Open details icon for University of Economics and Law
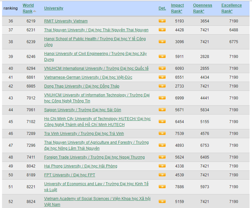This screenshot has height=208, width=252. 162,187
